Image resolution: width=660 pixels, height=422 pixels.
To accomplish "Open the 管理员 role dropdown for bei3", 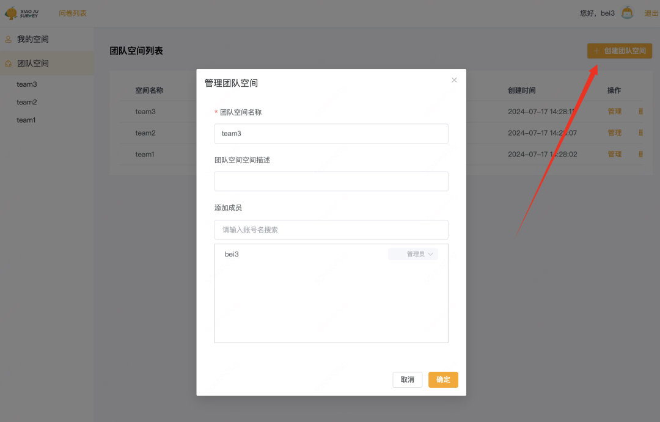I will (413, 254).
